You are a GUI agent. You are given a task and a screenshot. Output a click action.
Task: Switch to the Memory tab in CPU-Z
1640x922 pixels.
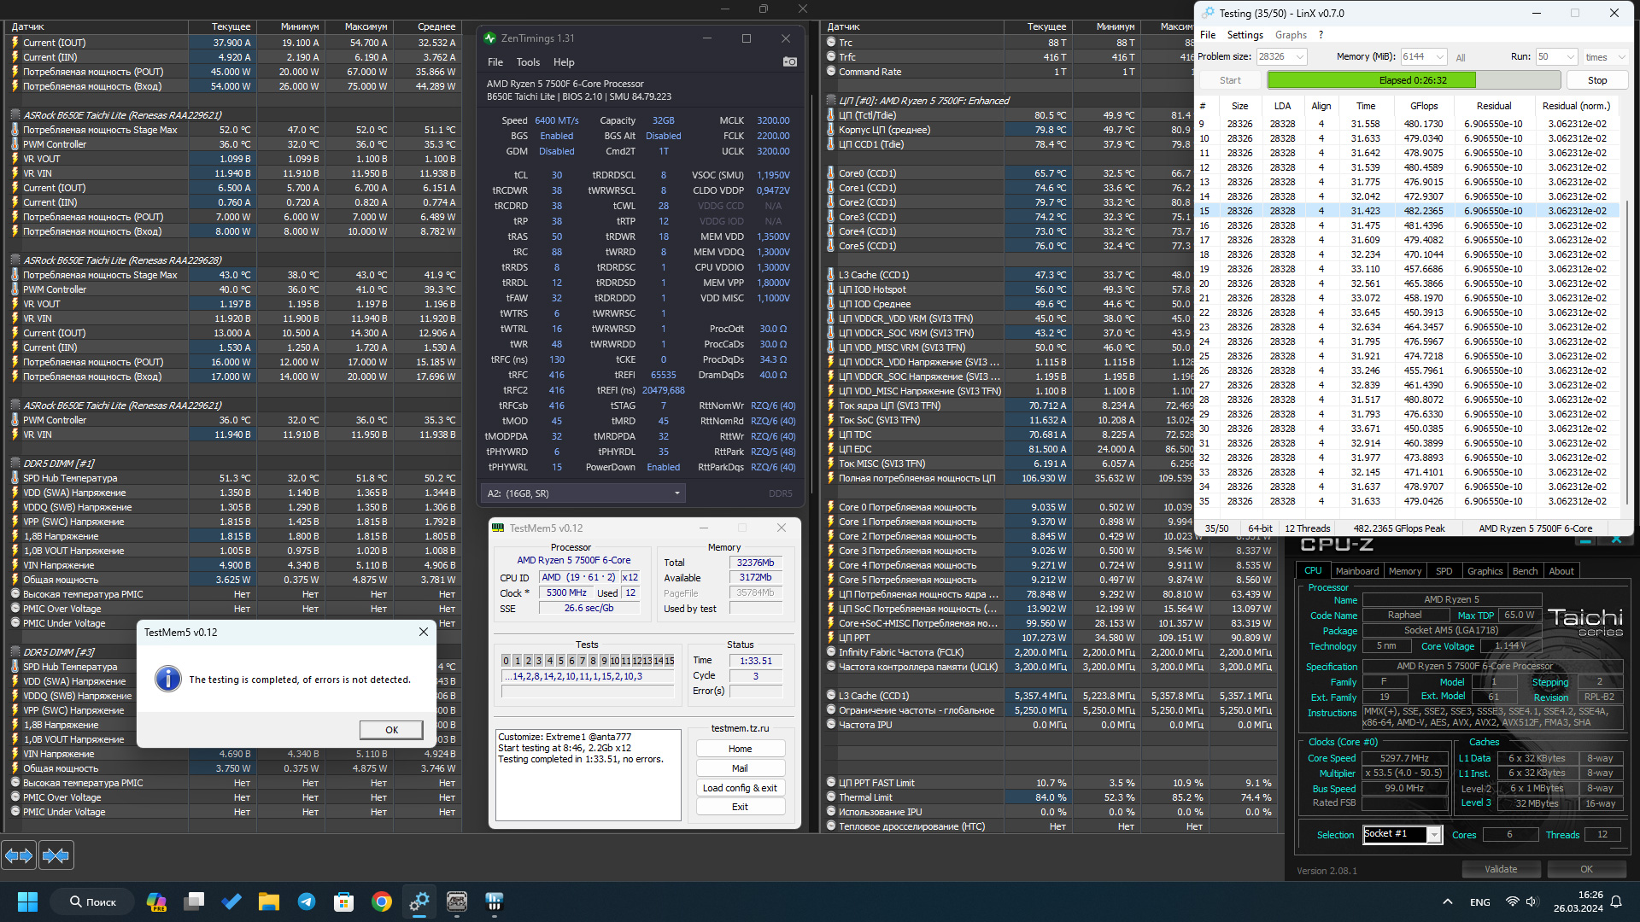1404,571
